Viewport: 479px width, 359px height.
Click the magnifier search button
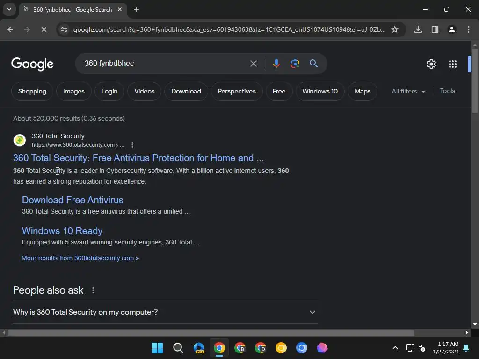click(313, 64)
